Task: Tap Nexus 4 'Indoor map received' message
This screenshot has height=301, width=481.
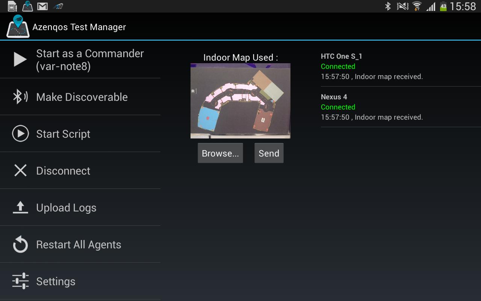Action: pyautogui.click(x=372, y=117)
